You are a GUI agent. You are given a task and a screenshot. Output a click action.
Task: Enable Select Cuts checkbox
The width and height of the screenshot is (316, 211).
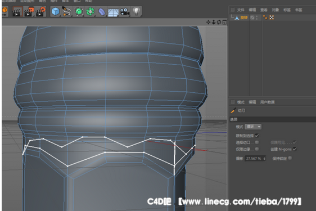coord(257,142)
